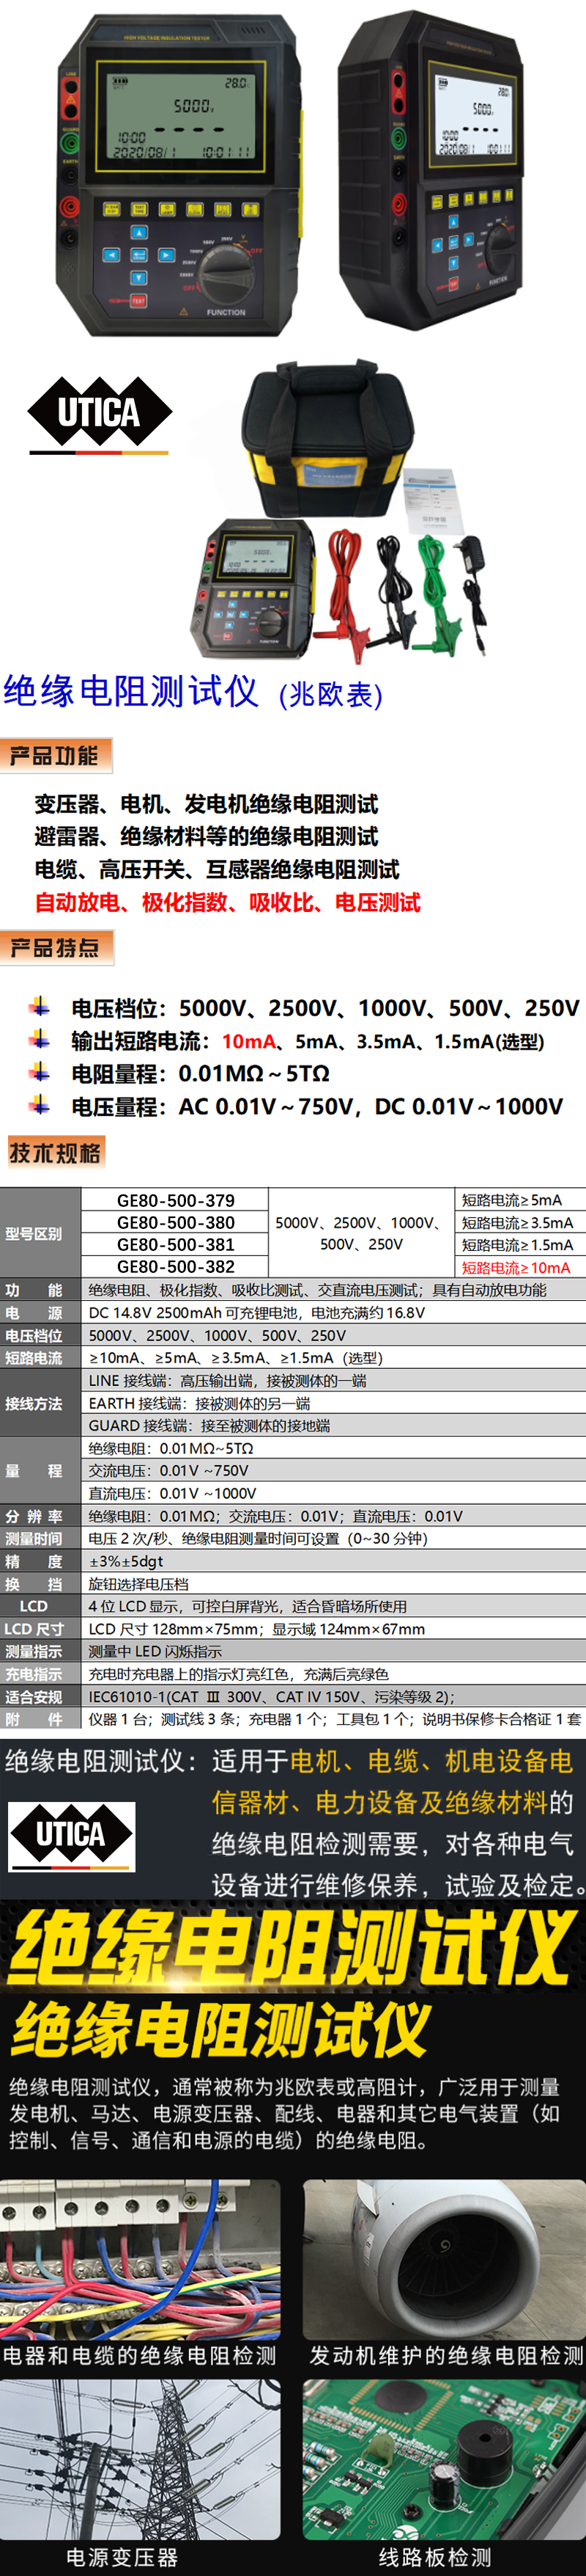Click the UTICA logo in the dark banner
The image size is (586, 2576).
coord(71,1835)
